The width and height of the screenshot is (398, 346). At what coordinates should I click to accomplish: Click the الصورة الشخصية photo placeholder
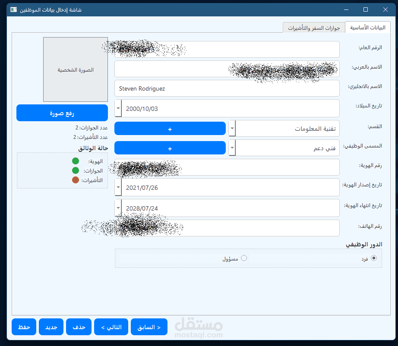[x=75, y=69]
